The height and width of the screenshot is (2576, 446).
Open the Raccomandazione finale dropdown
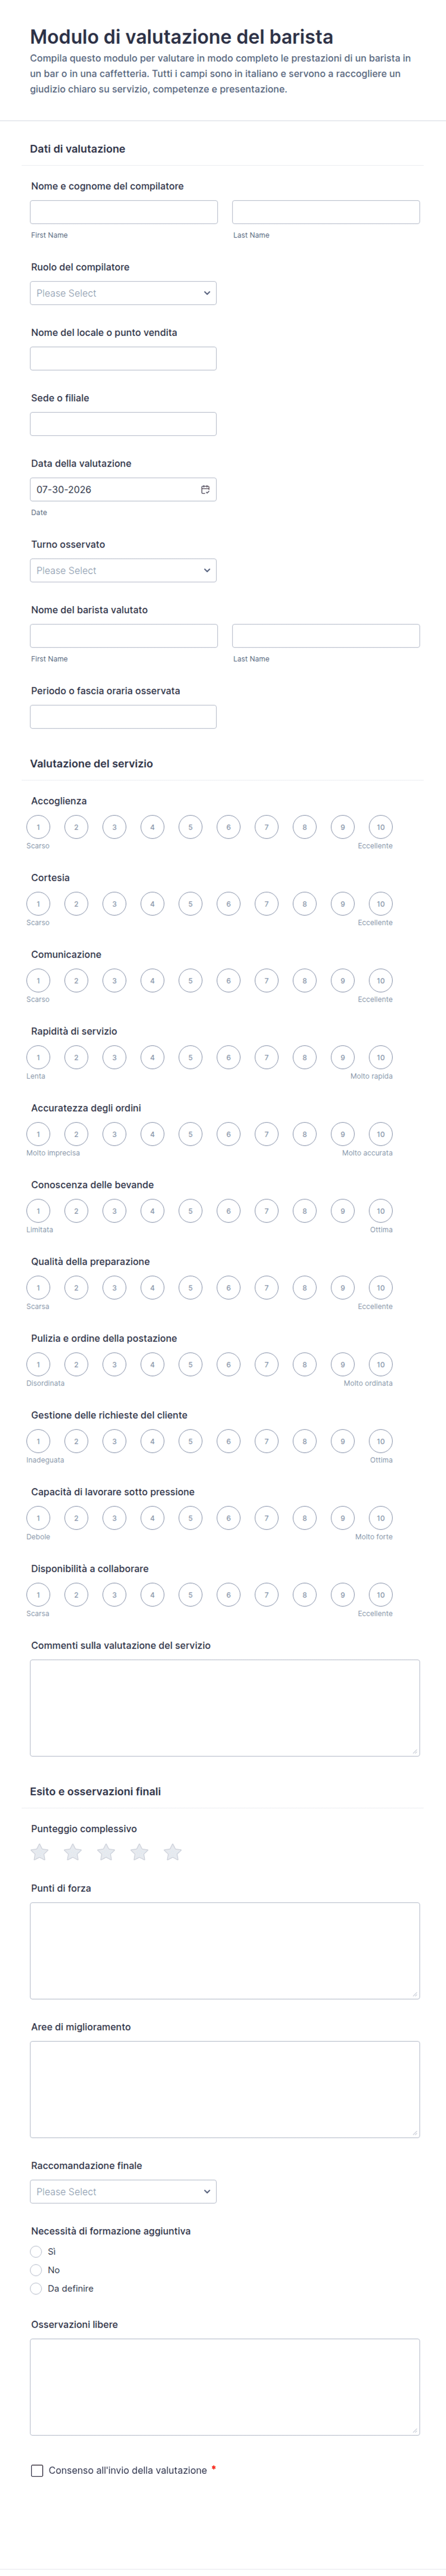pos(123,2191)
